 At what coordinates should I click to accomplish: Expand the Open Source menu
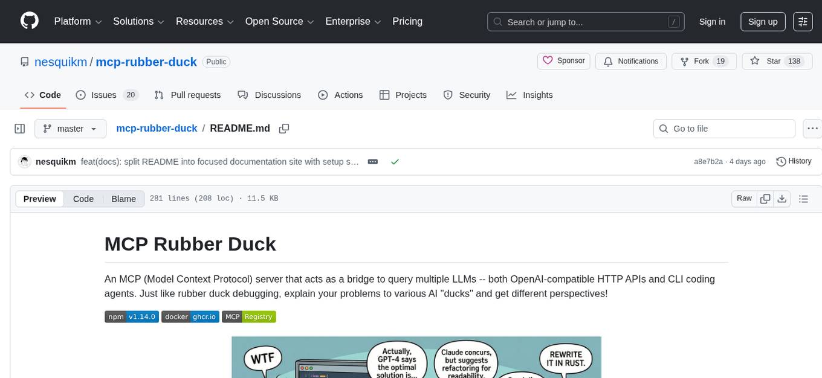pyautogui.click(x=279, y=21)
